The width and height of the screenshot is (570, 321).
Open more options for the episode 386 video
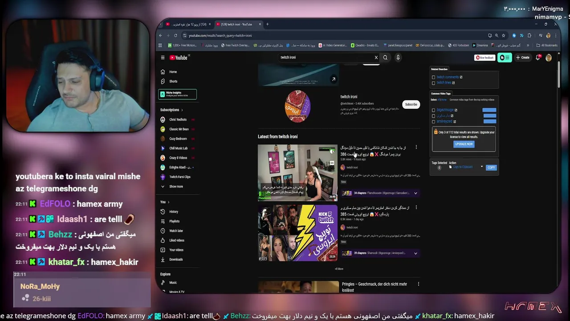[416, 147]
